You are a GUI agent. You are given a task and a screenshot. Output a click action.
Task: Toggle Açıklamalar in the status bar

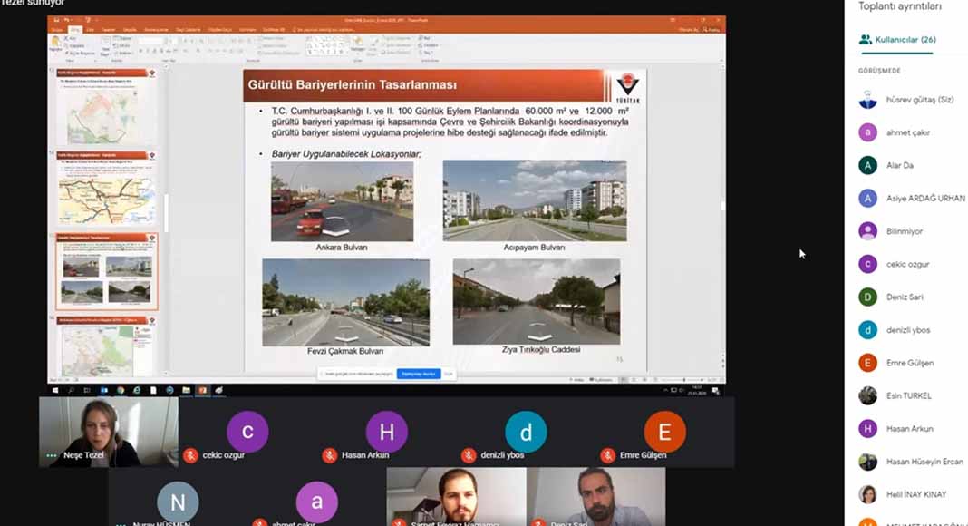click(602, 380)
